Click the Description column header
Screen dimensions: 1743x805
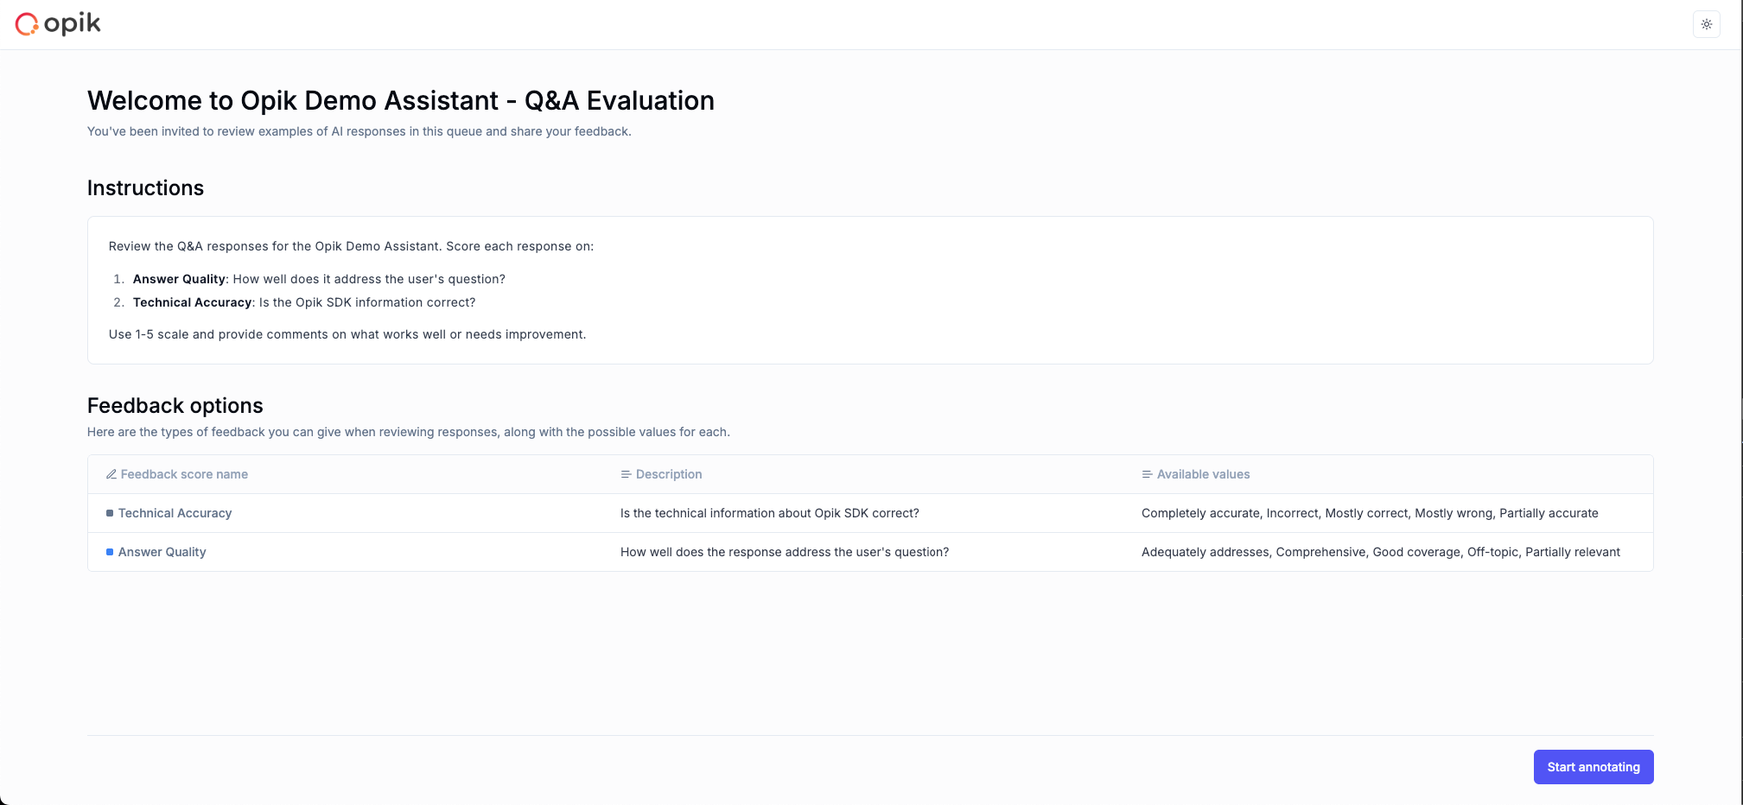coord(668,474)
